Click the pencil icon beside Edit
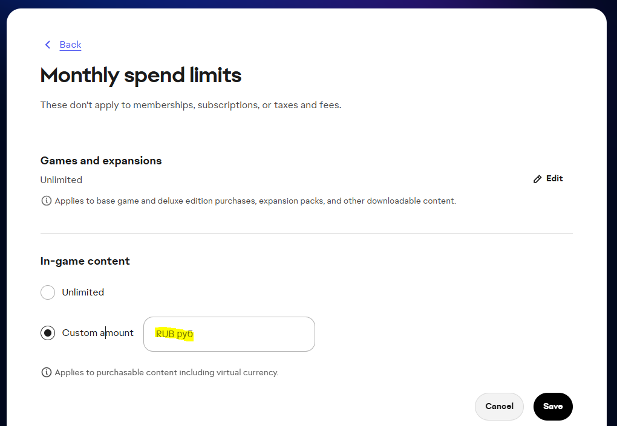The height and width of the screenshot is (426, 617). point(537,179)
